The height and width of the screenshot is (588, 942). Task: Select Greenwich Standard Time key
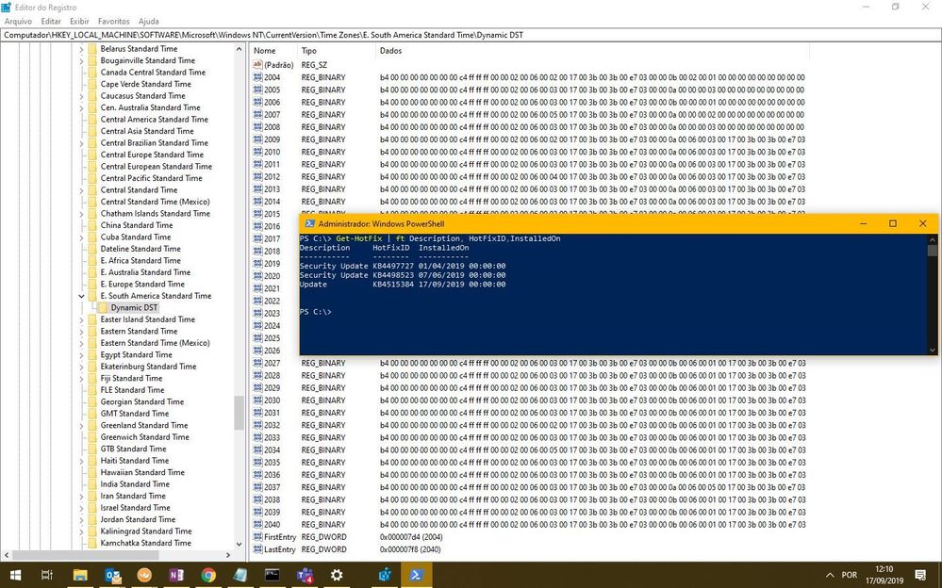[x=145, y=437]
